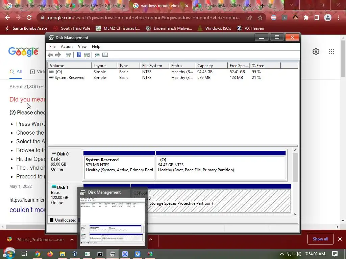Switch to 'Convert VHDX GPT to' tab
The image size is (346, 259).
coord(97,6)
